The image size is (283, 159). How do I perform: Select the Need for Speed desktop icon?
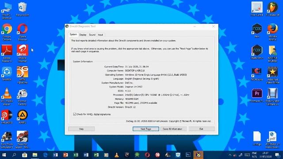[x=23, y=140]
